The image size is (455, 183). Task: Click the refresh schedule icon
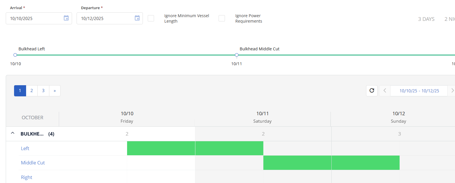(x=372, y=91)
